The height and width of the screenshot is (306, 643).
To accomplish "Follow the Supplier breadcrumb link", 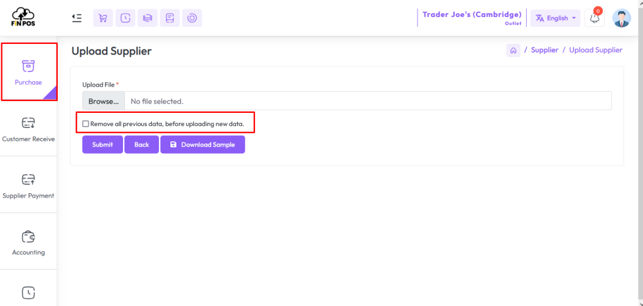I will [x=544, y=50].
